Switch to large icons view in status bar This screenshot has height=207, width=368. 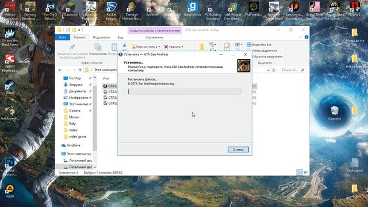305,172
